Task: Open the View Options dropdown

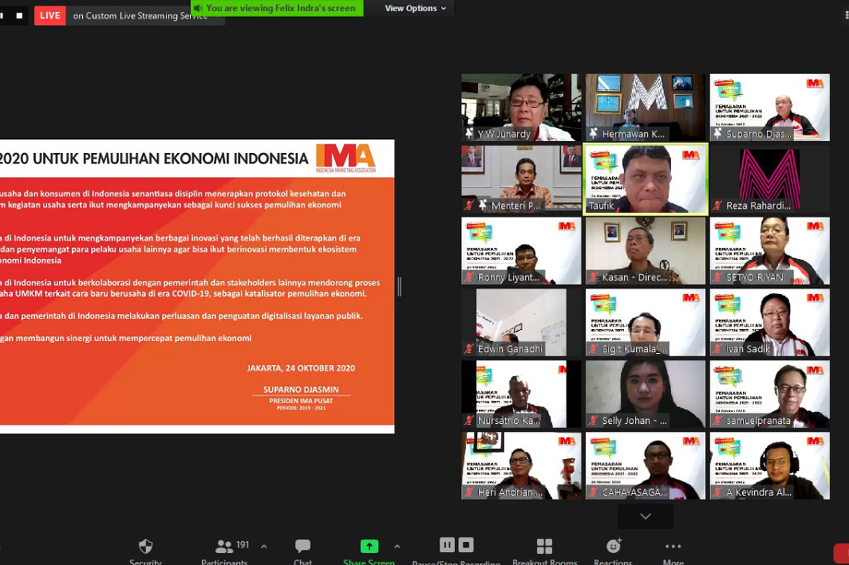Action: coord(416,8)
